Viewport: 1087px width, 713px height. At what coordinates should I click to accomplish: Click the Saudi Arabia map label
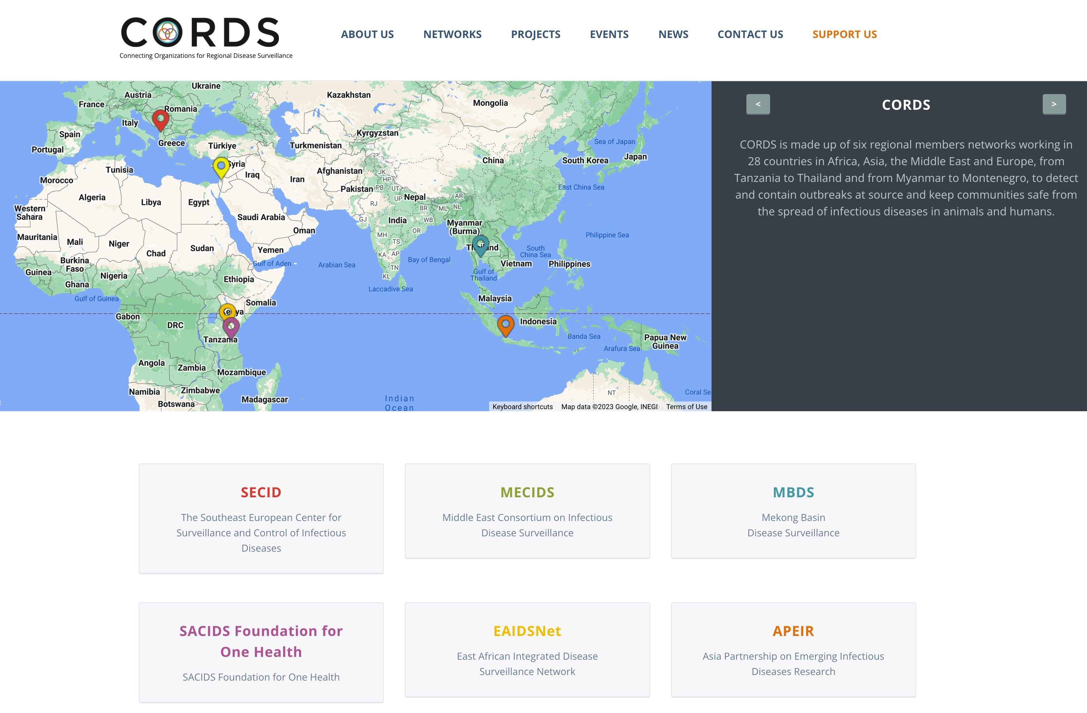click(x=261, y=217)
